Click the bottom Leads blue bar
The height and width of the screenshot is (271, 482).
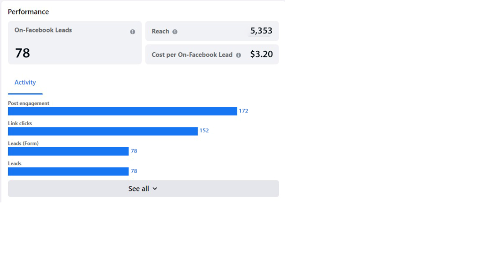tap(68, 171)
